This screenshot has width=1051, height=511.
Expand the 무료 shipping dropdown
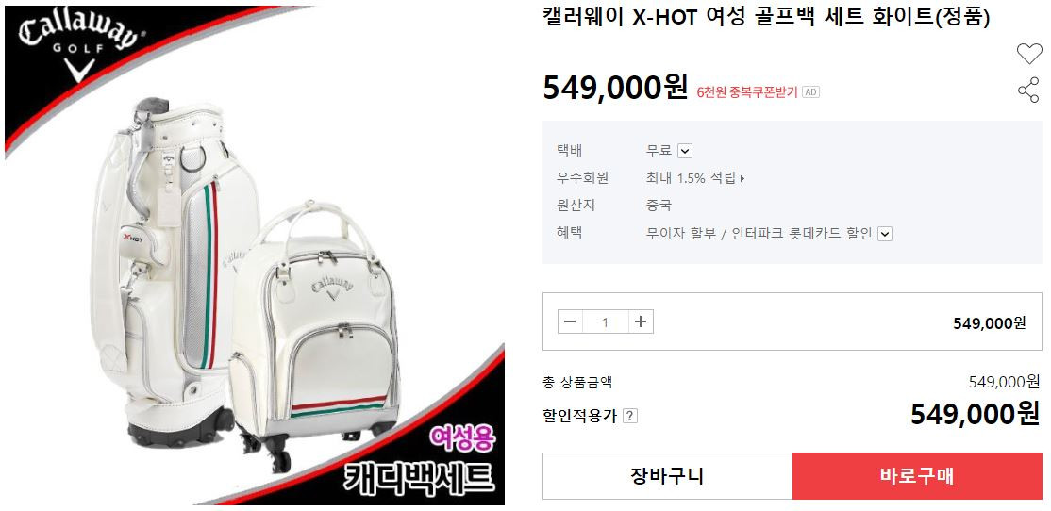click(x=684, y=151)
